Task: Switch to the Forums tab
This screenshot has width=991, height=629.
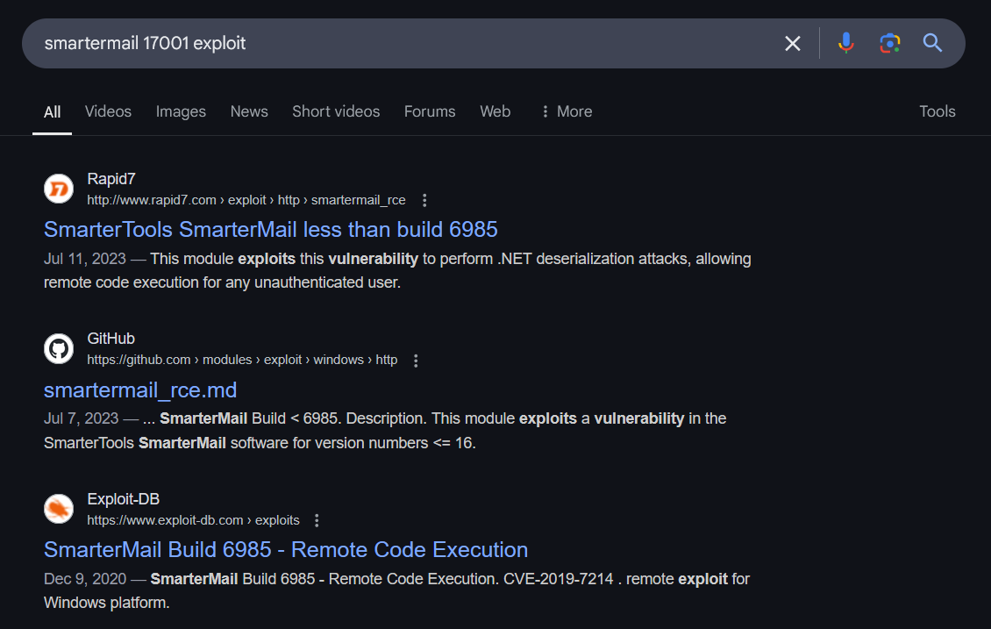Action: (430, 111)
